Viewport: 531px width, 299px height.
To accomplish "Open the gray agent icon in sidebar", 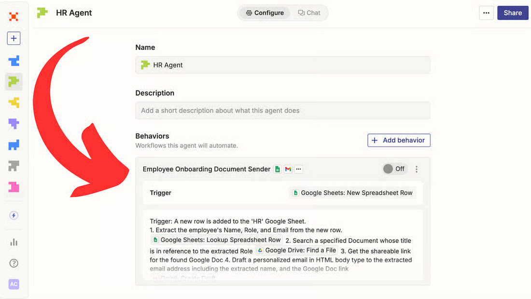I will 14,166.
